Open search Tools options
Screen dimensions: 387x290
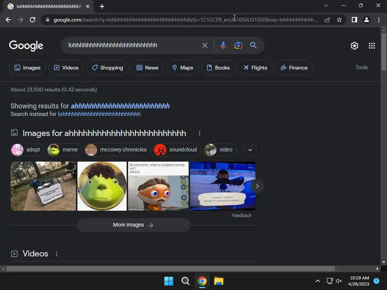coord(361,67)
